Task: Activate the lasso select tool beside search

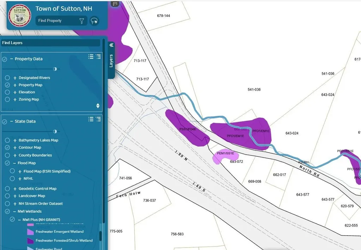Action: pyautogui.click(x=94, y=21)
